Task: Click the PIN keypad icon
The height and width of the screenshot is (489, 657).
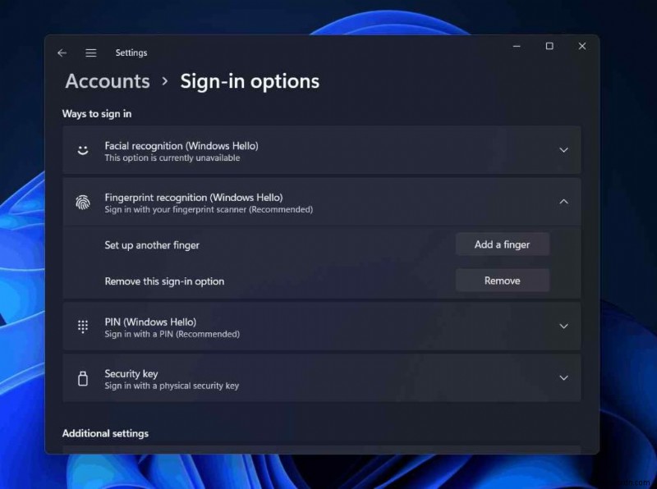Action: (x=82, y=326)
